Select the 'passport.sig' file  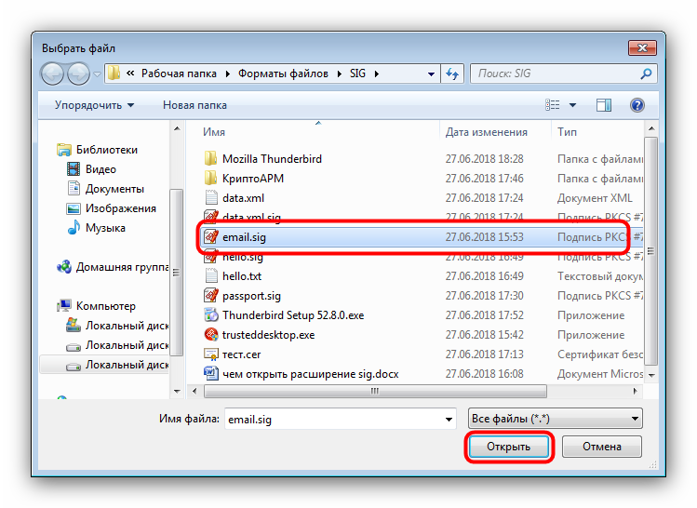pyautogui.click(x=251, y=296)
